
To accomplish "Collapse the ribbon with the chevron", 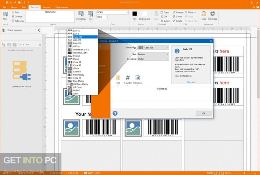I will [254, 7].
